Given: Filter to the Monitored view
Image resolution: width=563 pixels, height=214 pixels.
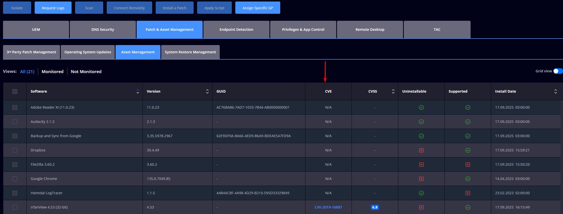Looking at the screenshot, I should (x=52, y=72).
